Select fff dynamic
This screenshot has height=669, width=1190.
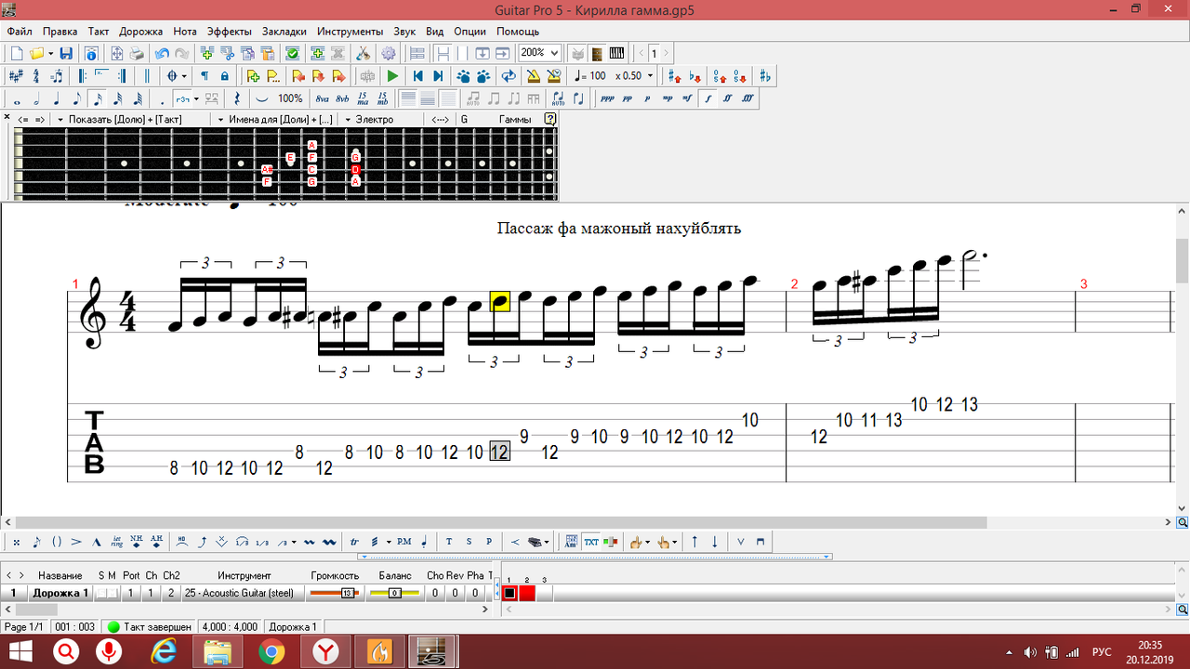pos(747,98)
